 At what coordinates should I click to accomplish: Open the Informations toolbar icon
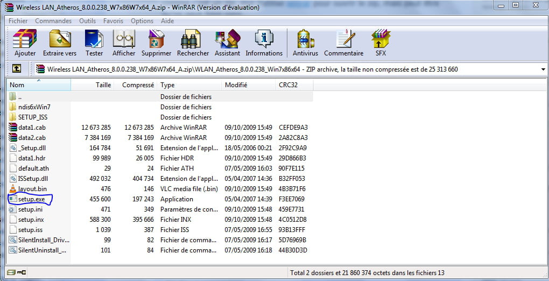[x=264, y=39]
